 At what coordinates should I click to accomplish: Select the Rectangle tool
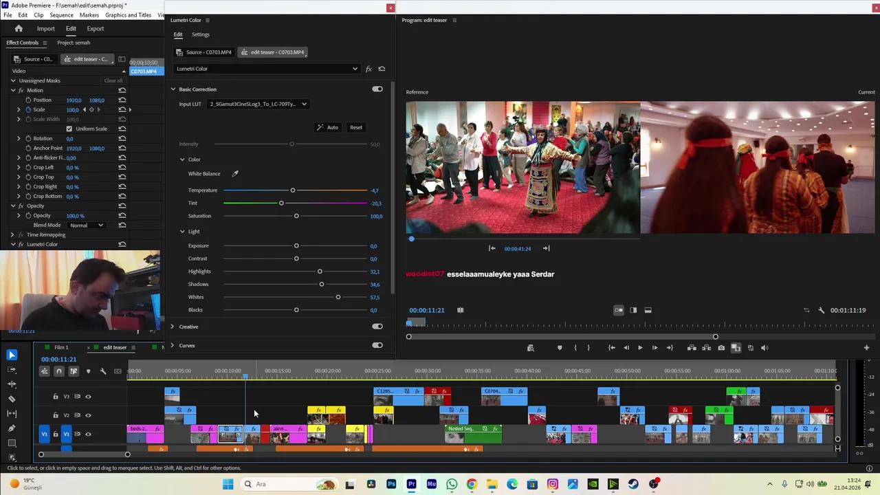(12, 443)
